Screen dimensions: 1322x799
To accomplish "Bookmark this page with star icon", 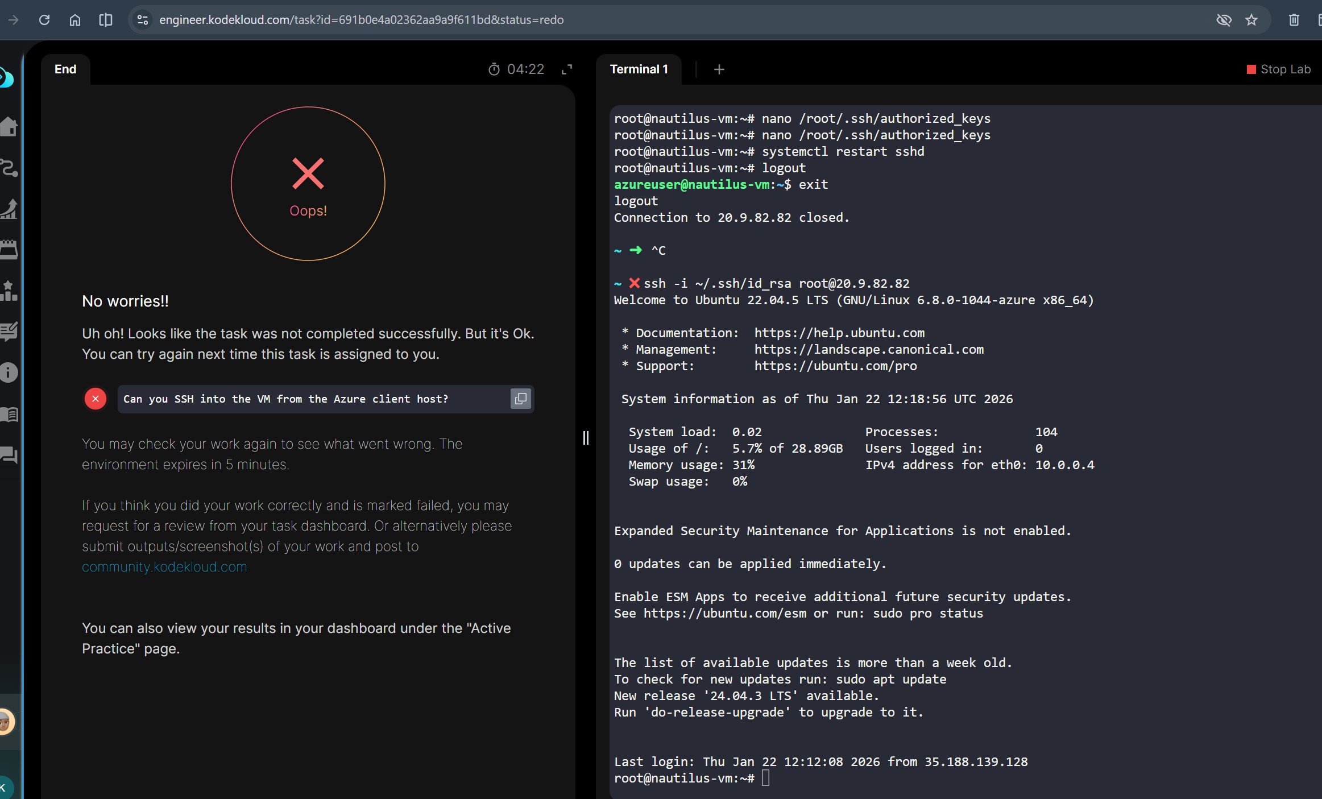I will click(x=1251, y=20).
